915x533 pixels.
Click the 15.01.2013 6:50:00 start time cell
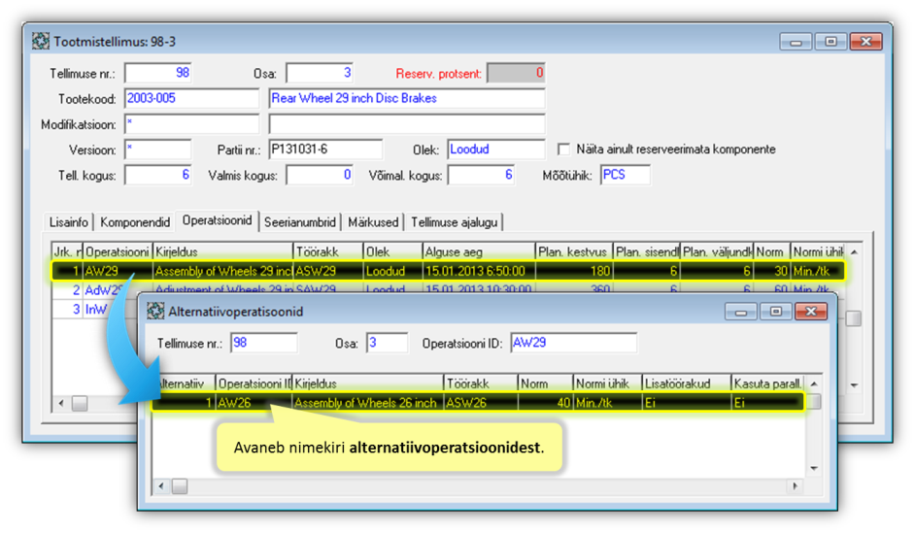(x=478, y=271)
